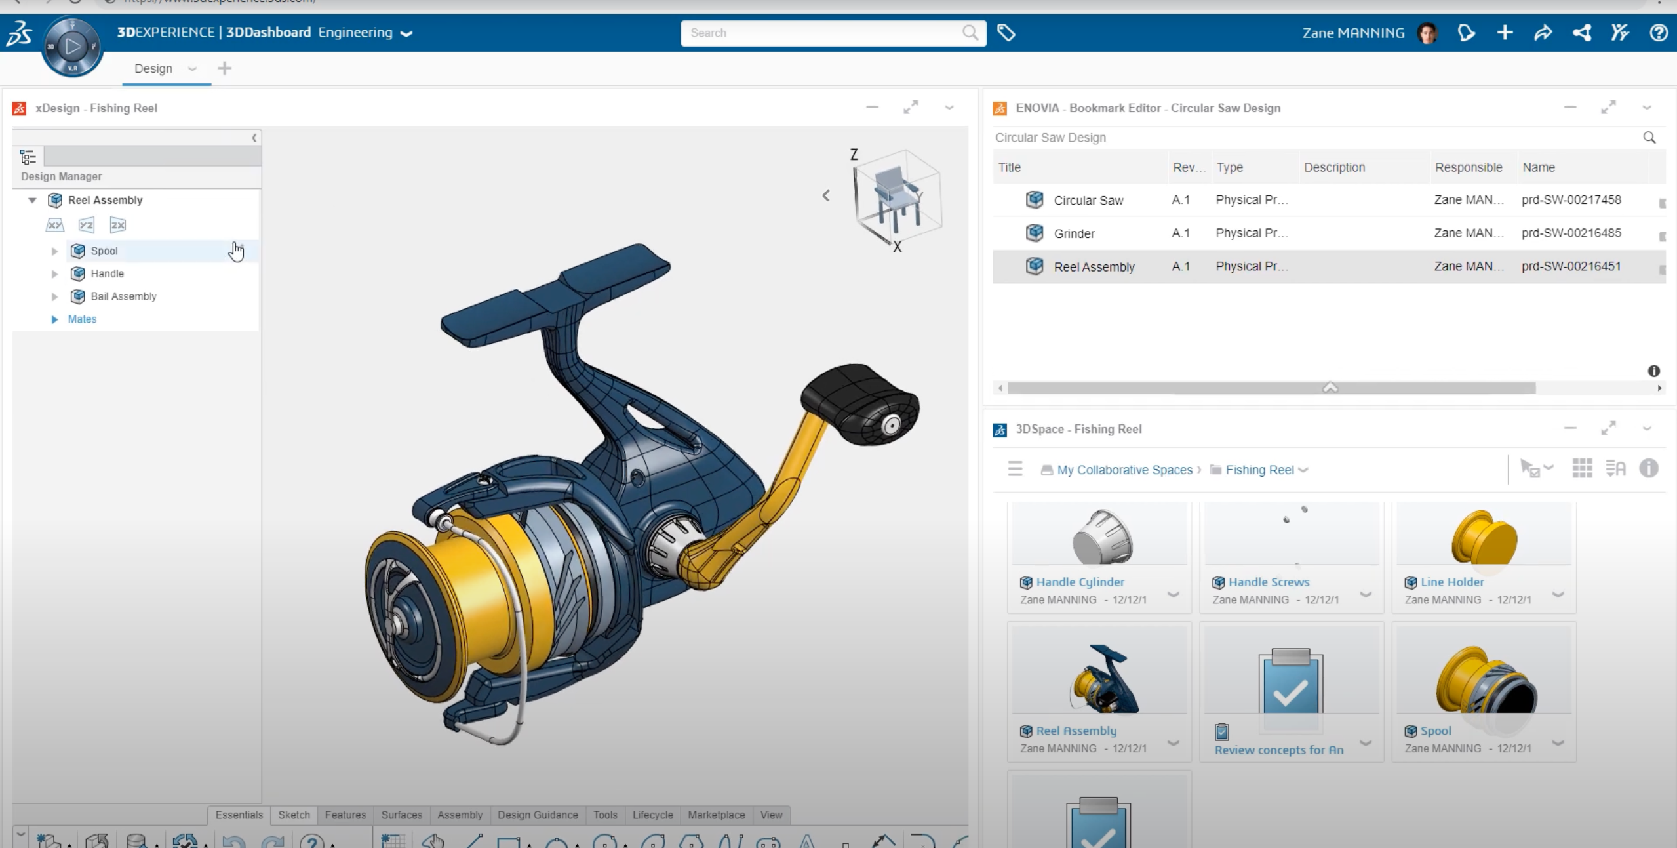Open the My Collaborative Spaces breadcrumb link
Screen dimensions: 1677x848
pyautogui.click(x=1124, y=470)
